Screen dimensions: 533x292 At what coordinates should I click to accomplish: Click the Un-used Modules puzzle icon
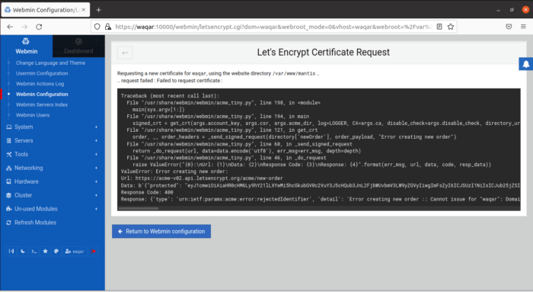(9, 209)
